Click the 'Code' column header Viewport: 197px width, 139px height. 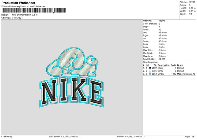(x=173, y=65)
